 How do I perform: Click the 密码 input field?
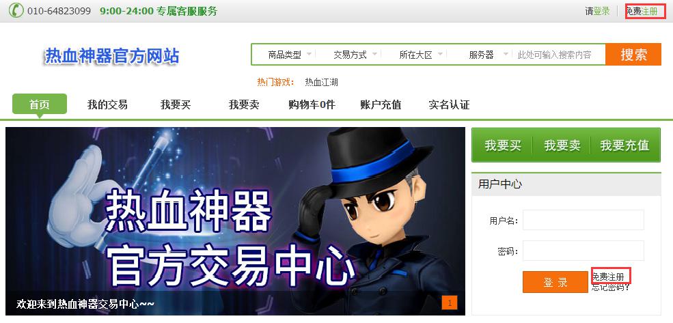point(583,251)
